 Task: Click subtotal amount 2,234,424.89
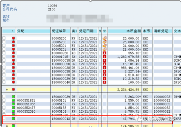pos(128,90)
